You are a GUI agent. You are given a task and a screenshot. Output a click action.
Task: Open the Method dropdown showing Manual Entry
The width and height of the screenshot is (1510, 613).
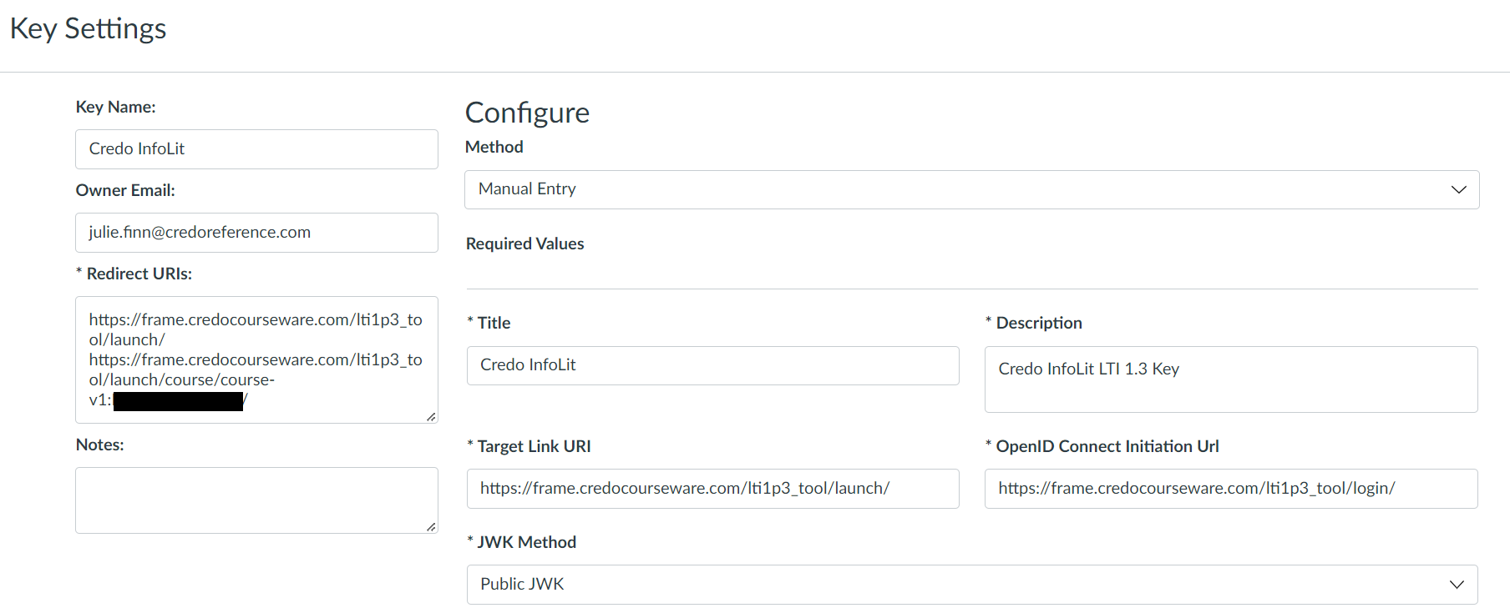coord(971,189)
